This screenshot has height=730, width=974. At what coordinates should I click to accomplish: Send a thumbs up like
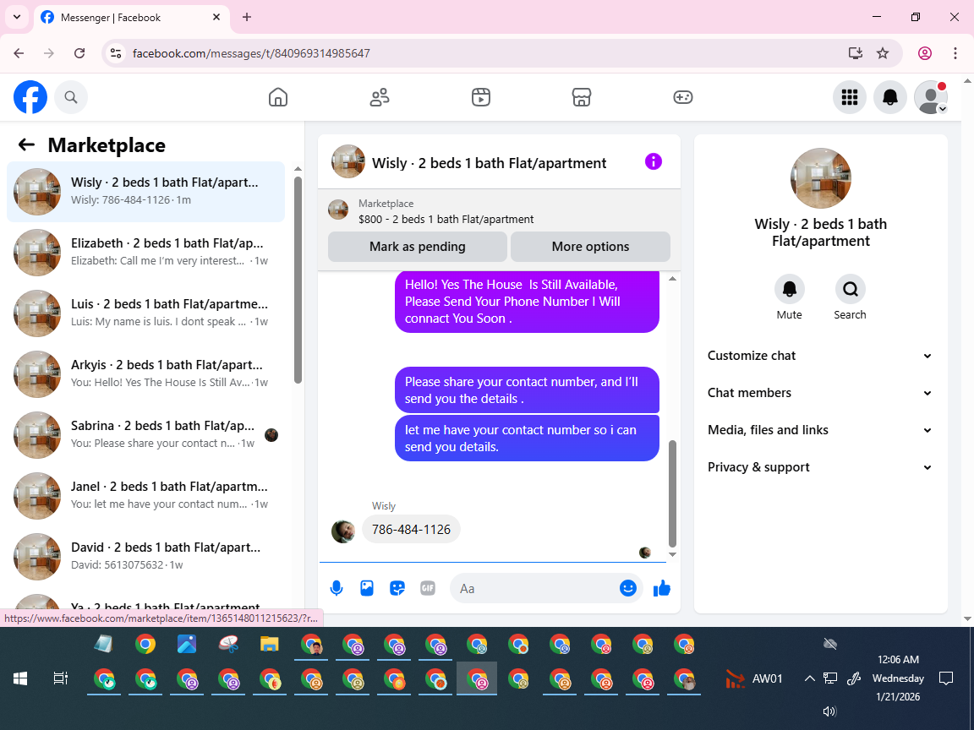[x=662, y=588]
